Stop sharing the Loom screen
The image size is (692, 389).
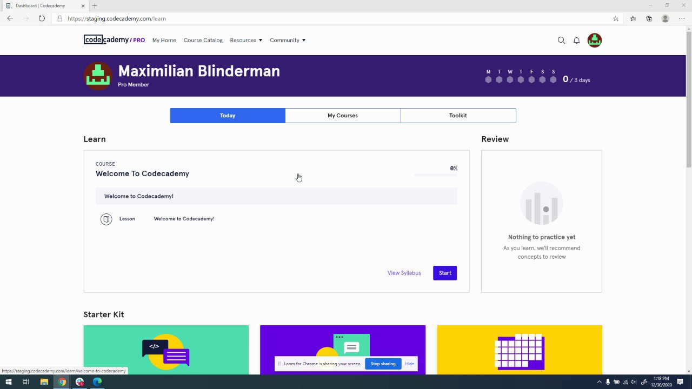[383, 364]
